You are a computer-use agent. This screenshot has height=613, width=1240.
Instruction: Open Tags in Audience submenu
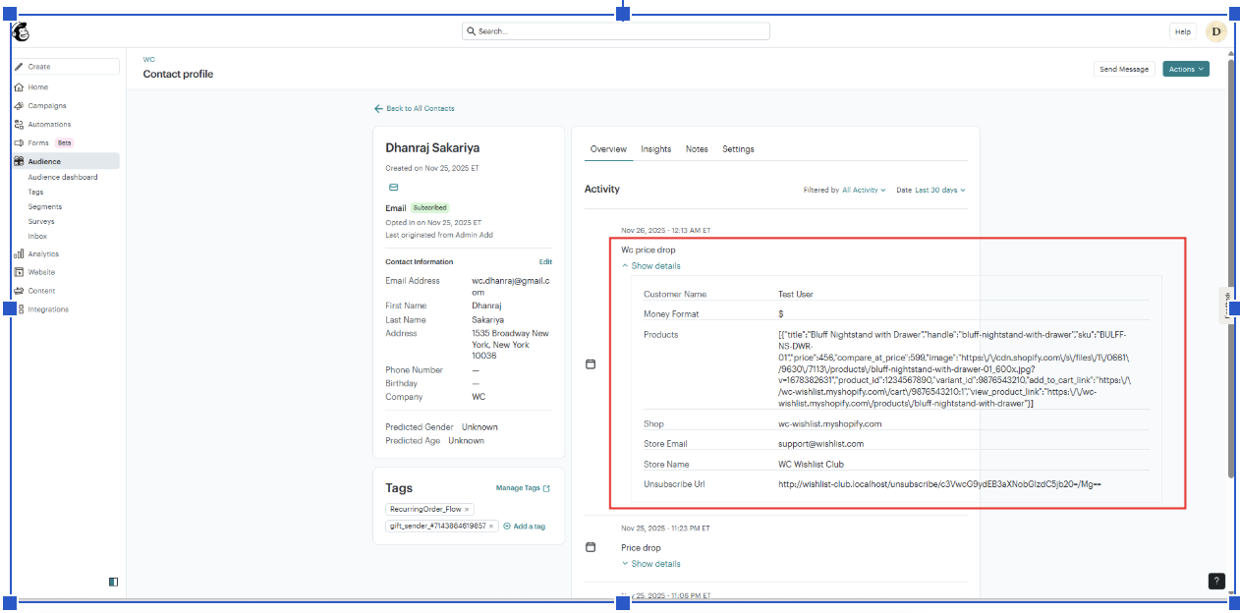coord(35,193)
